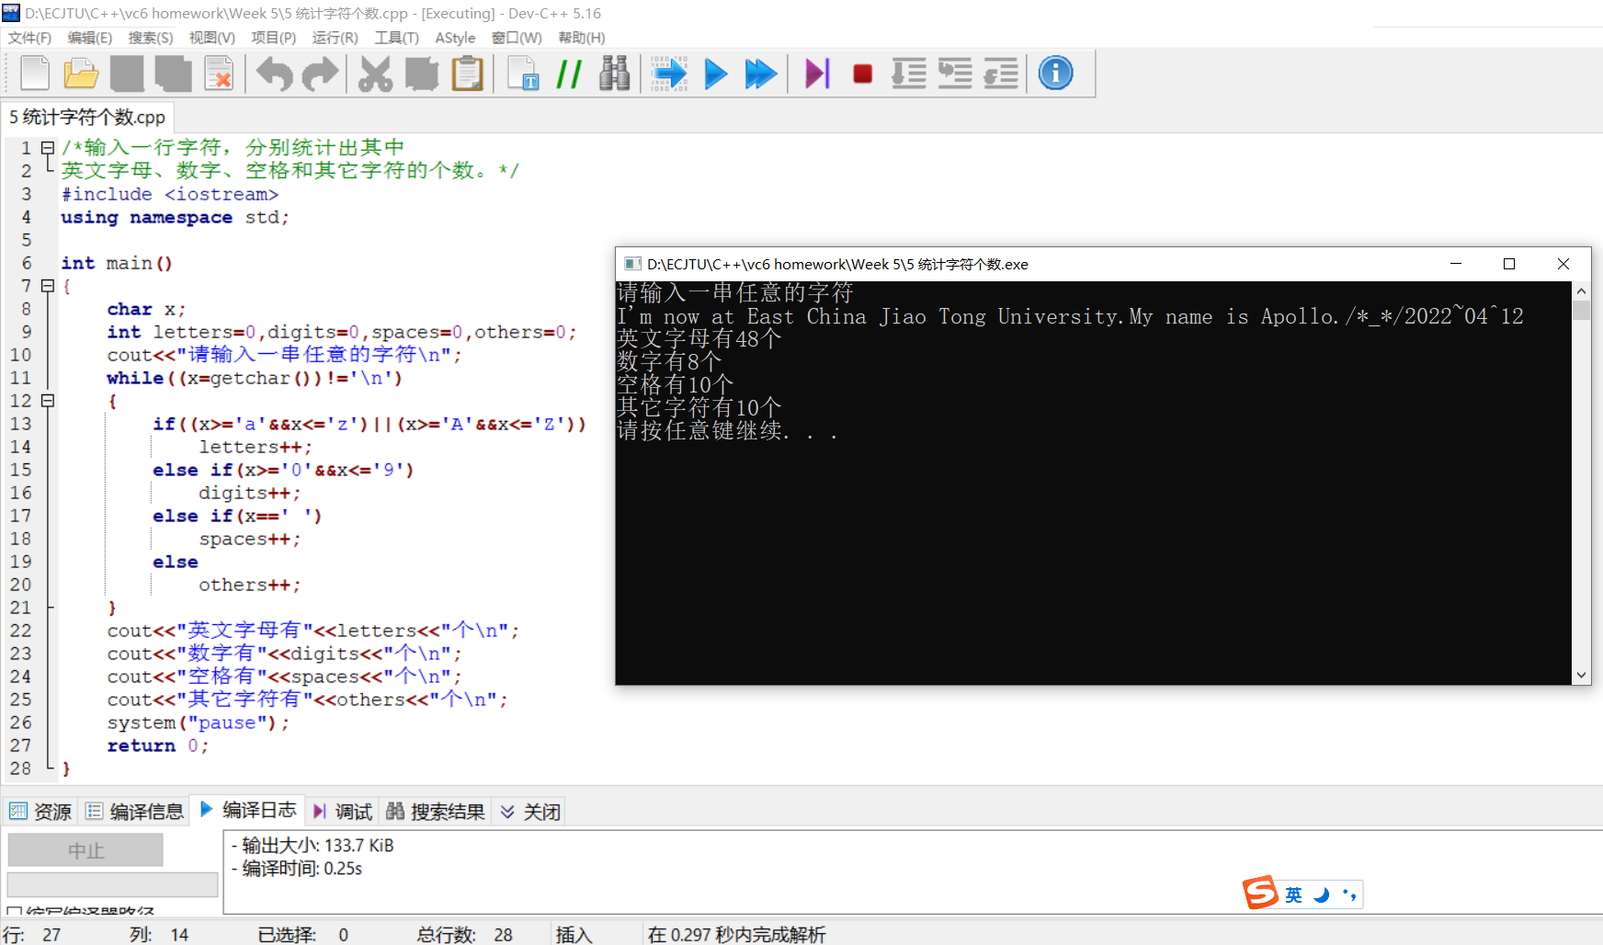Open the 帮助(H) menu

point(582,38)
